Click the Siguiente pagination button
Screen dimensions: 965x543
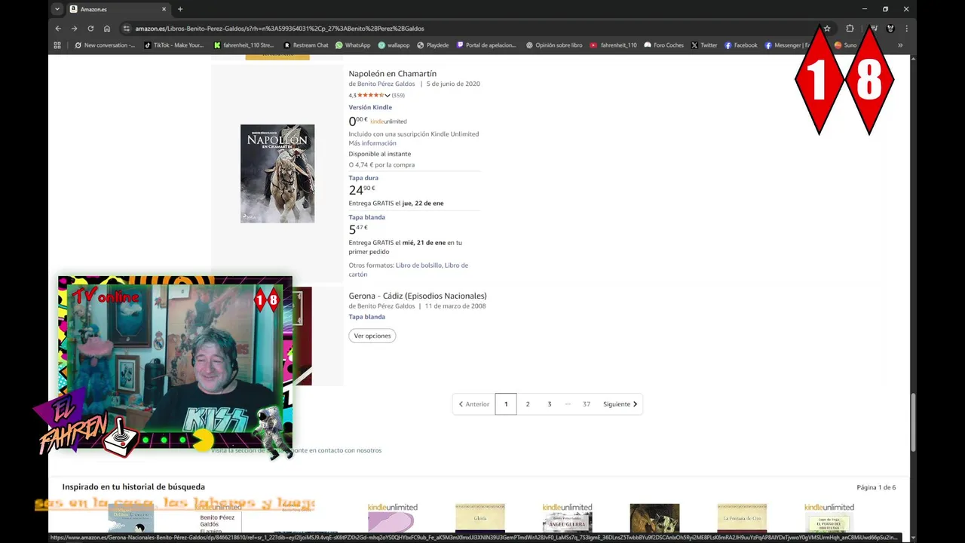620,404
